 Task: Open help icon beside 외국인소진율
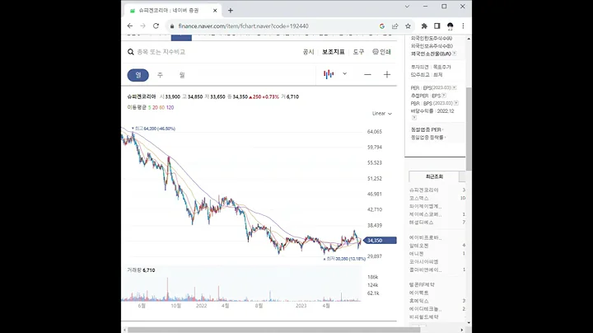[454, 54]
